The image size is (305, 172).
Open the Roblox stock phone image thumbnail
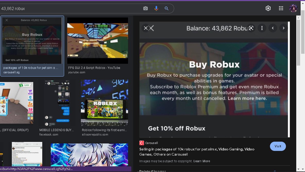pos(104,103)
